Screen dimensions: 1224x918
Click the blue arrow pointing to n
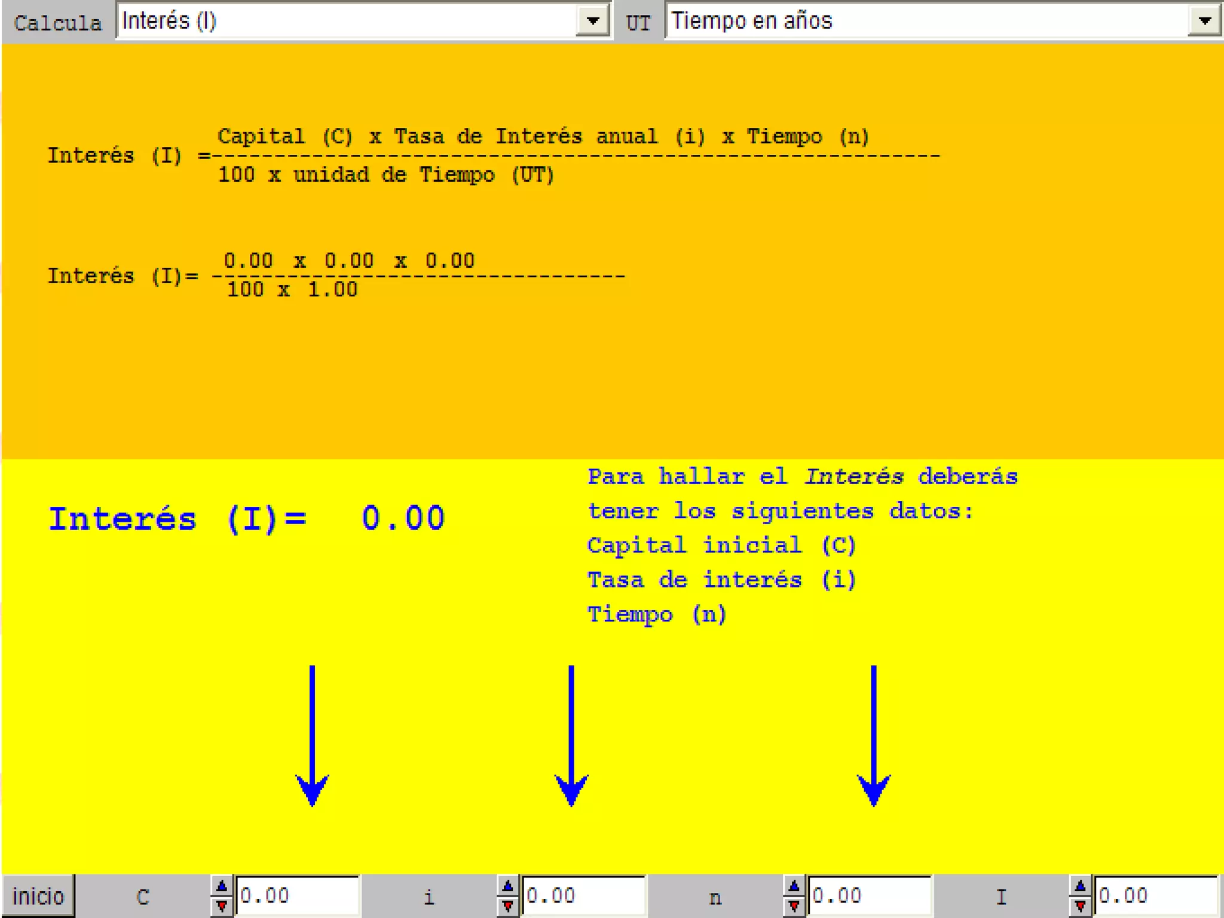click(x=874, y=735)
